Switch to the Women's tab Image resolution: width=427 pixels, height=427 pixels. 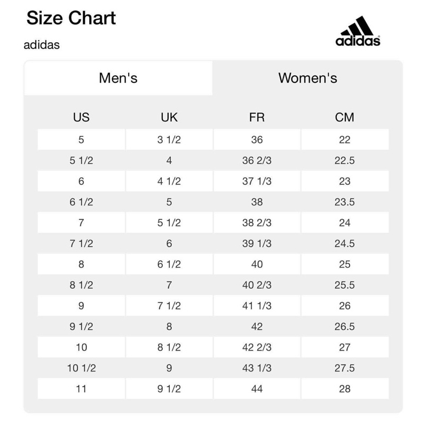click(x=307, y=78)
